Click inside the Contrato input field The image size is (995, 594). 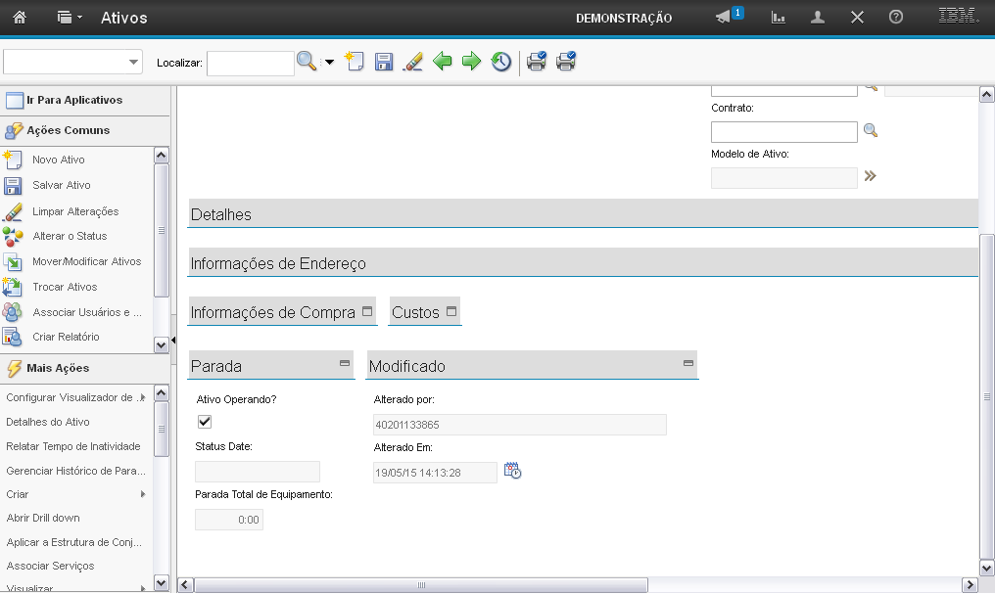coord(783,132)
